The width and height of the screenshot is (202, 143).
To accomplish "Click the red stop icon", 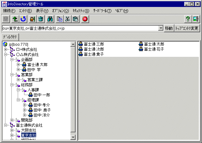I will pyautogui.click(x=85, y=19).
